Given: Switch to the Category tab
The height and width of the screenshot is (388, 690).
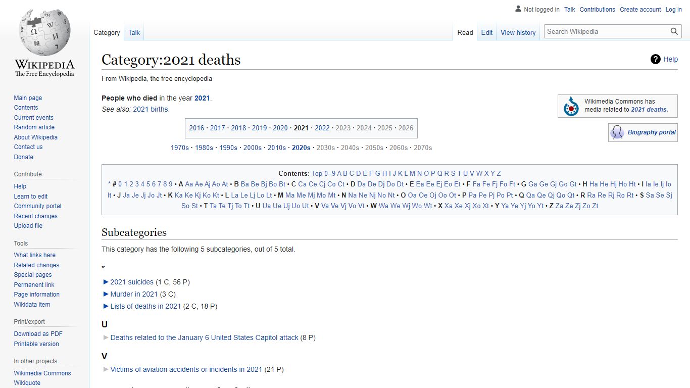Looking at the screenshot, I should pos(107,32).
